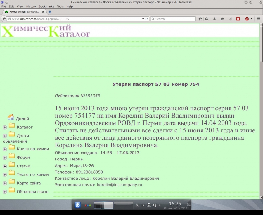The image size is (263, 215).
Task: Expand the Каталог tree node
Action: point(5,127)
